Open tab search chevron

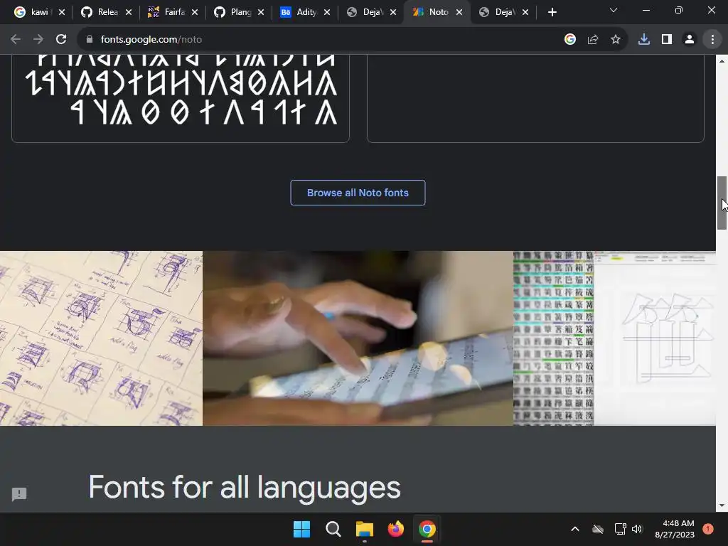tap(614, 10)
